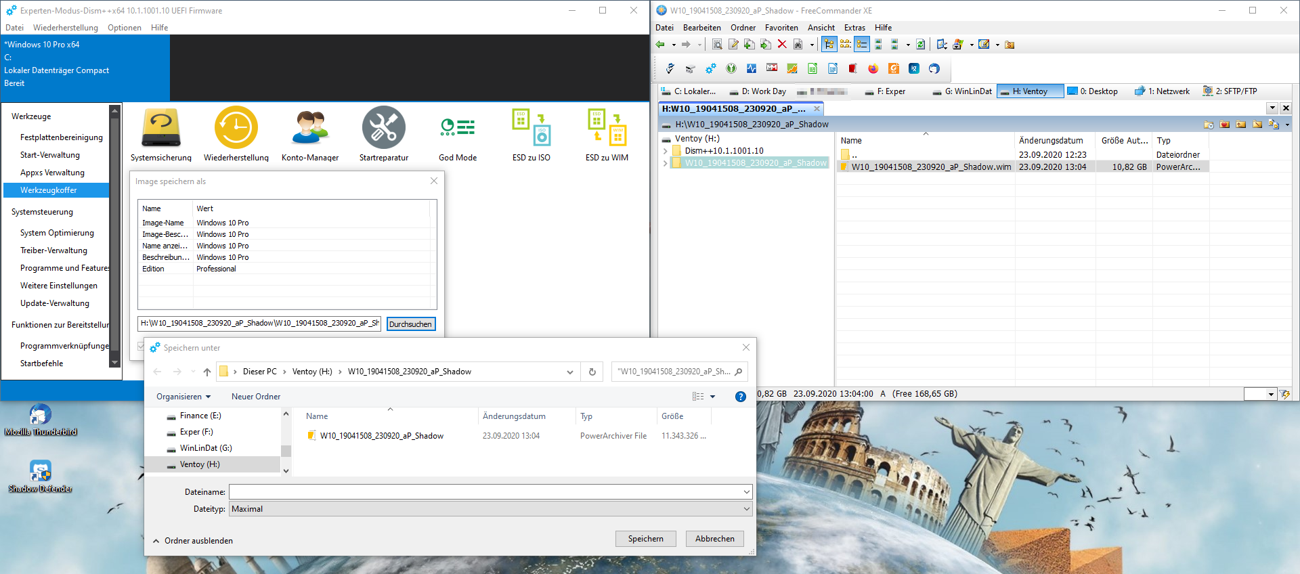Open Wiederherstellung menu in Dism++
Image resolution: width=1300 pixels, height=574 pixels.
click(66, 28)
